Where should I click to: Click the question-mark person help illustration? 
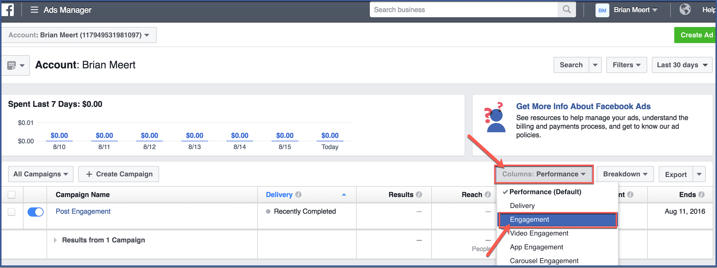tap(495, 117)
